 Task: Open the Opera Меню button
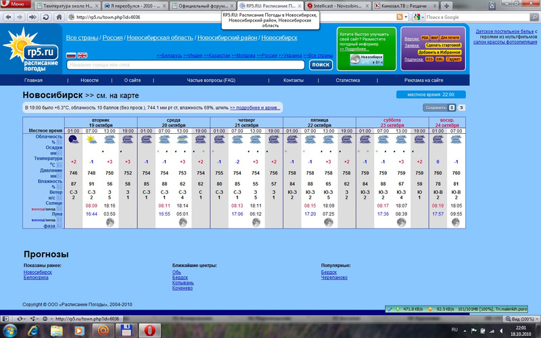pyautogui.click(x=16, y=5)
